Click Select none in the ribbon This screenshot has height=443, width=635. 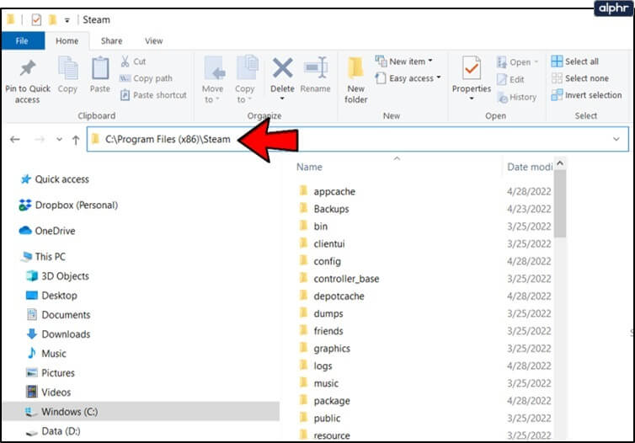(580, 78)
